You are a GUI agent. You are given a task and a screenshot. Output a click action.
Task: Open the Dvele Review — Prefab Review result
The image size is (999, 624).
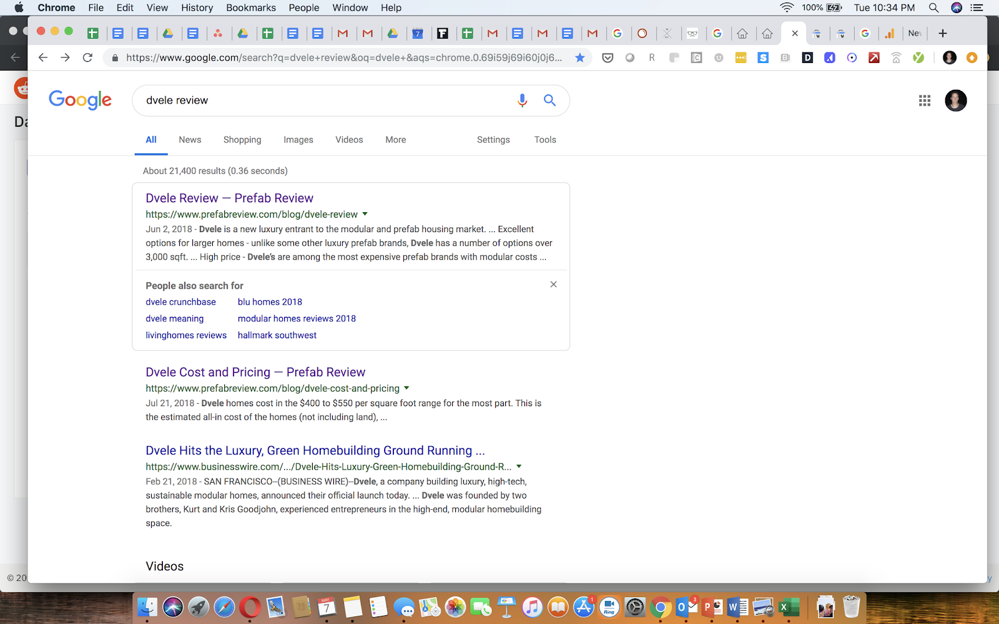point(230,198)
